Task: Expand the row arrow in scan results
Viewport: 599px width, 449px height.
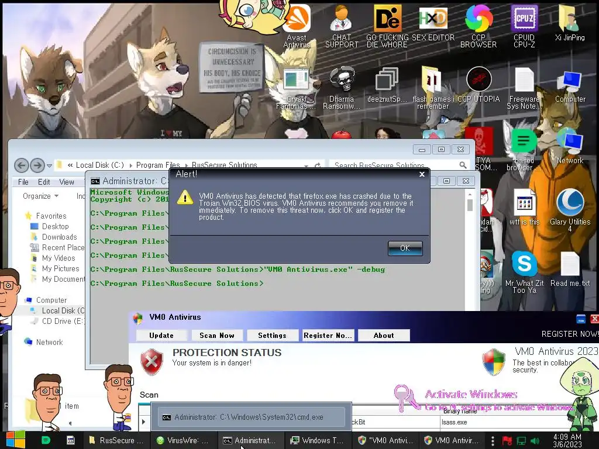Action: point(144,422)
